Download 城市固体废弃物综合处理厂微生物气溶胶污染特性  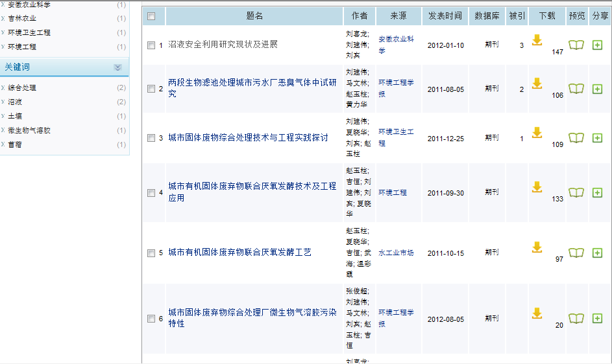coord(537,313)
